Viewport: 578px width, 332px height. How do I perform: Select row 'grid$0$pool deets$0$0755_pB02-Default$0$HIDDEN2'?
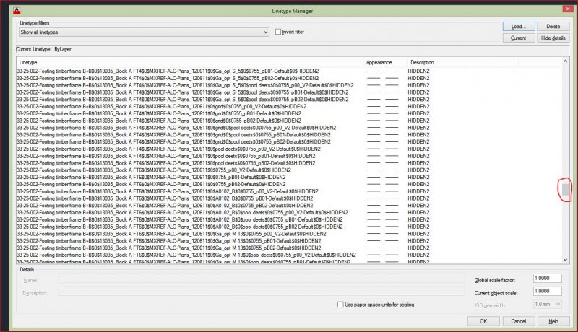tap(290, 141)
